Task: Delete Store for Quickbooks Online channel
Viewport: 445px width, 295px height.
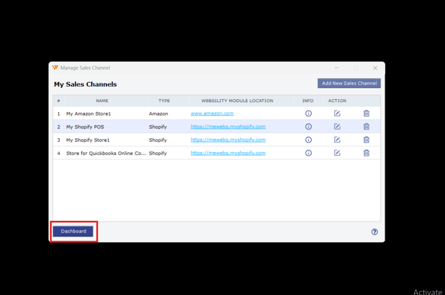Action: point(366,153)
